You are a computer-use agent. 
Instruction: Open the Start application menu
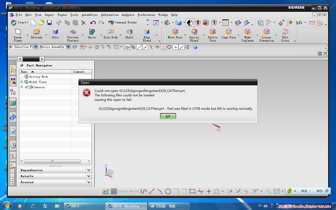(19, 23)
